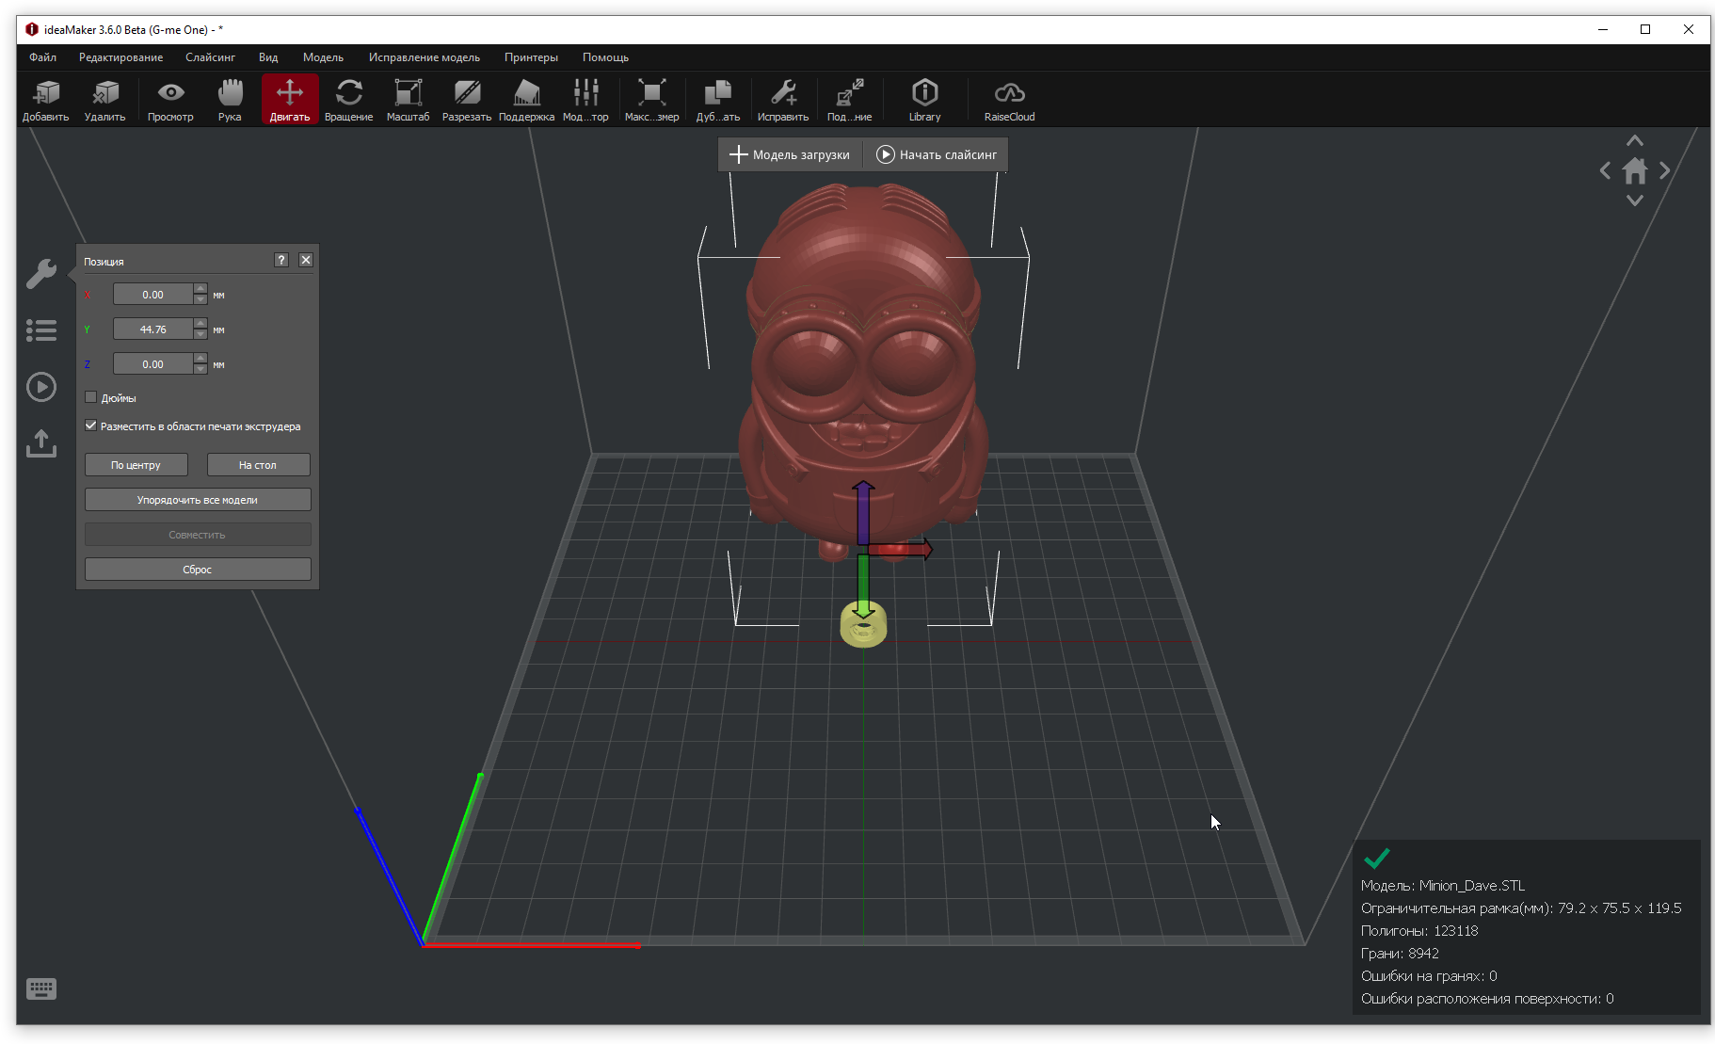Open the Исправление модель menu
The width and height of the screenshot is (1715, 1044).
pyautogui.click(x=425, y=57)
